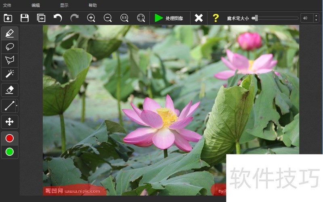323x202 pixels.
Task: Select the lasso selection tool
Action: pyautogui.click(x=10, y=47)
